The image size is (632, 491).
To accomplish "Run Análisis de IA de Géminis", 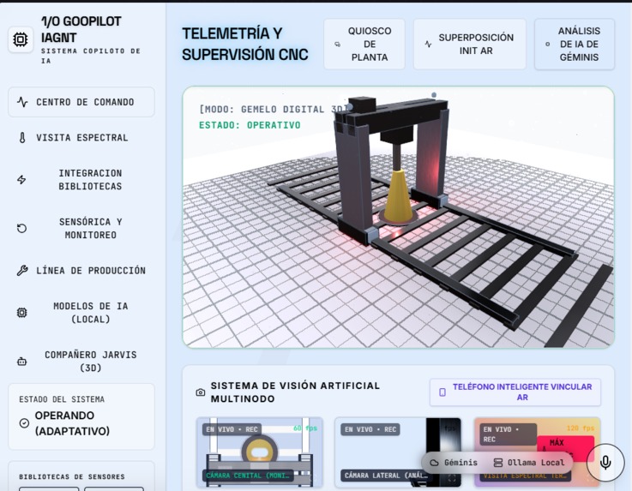I will click(x=575, y=45).
